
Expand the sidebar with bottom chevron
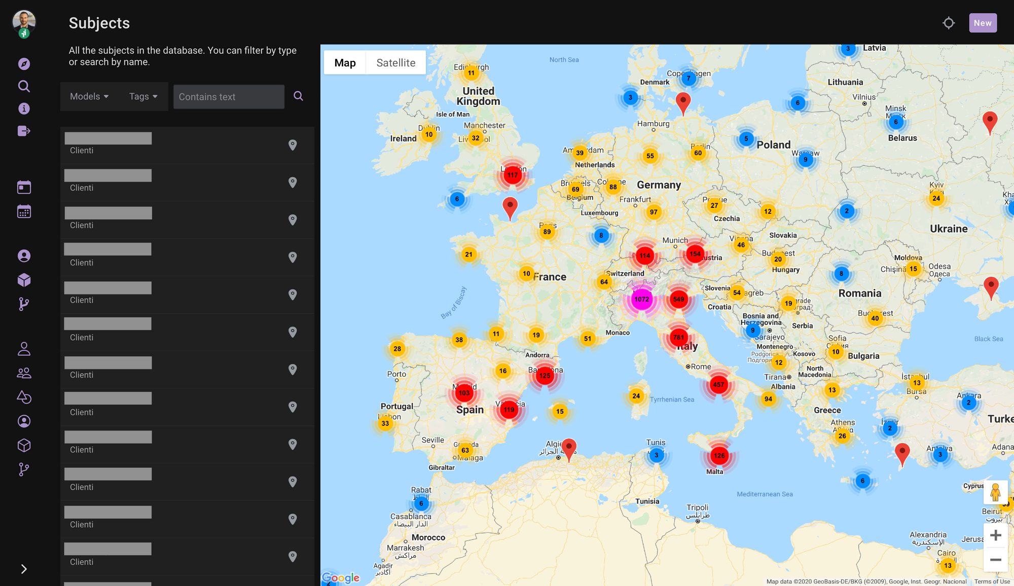(24, 569)
